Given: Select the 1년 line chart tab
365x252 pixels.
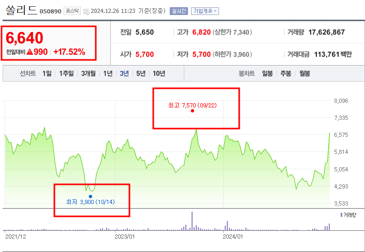Looking at the screenshot, I should click(108, 74).
